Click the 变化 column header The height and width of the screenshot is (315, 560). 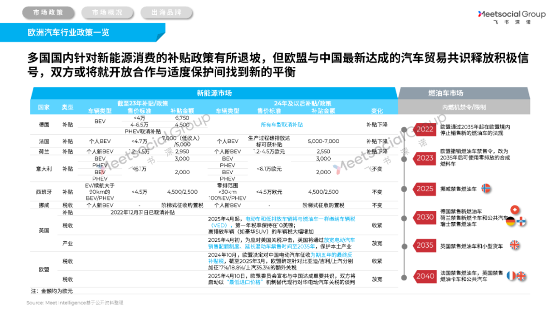[377, 111]
